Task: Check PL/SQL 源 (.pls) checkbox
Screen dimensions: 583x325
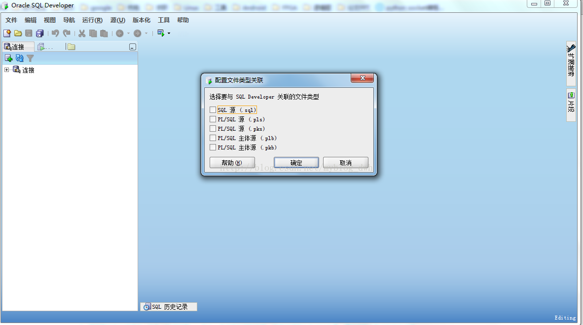Action: [x=213, y=119]
